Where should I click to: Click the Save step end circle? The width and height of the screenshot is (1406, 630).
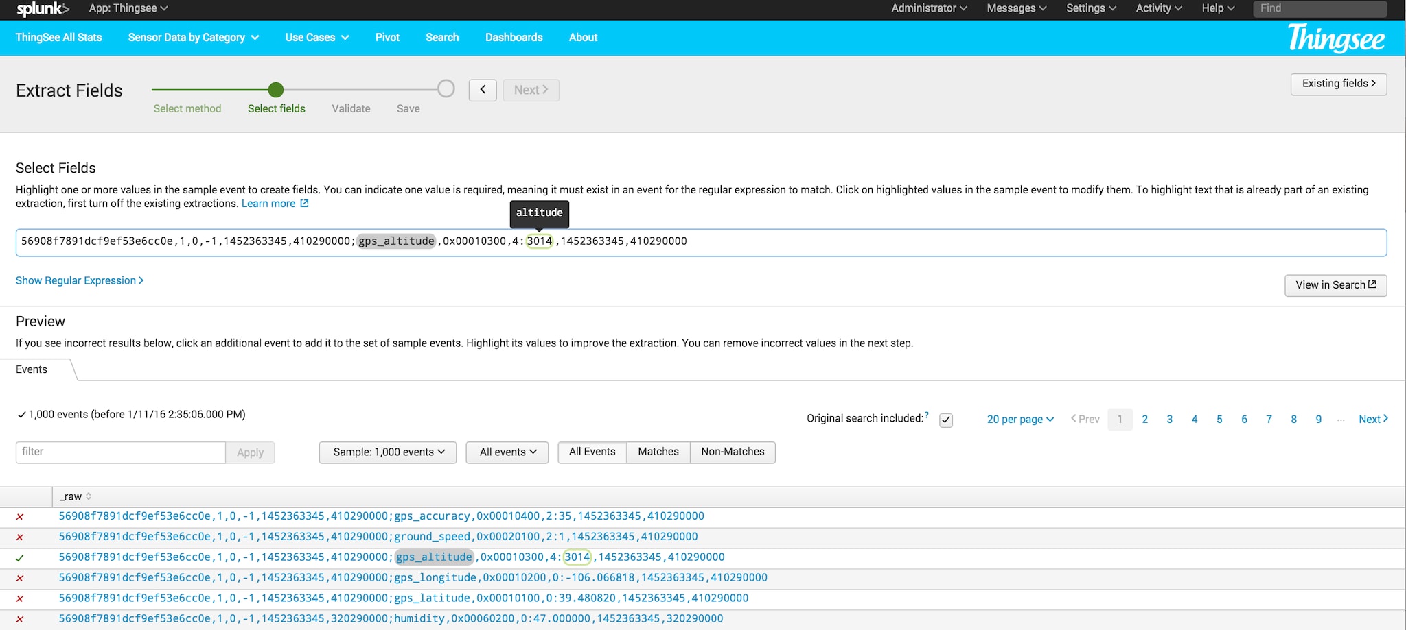(446, 88)
